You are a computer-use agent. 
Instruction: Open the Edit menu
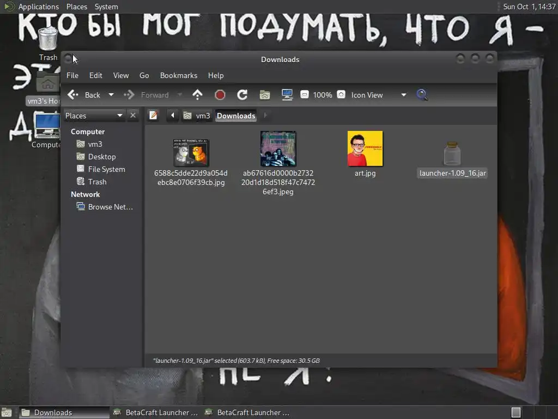[x=96, y=75]
